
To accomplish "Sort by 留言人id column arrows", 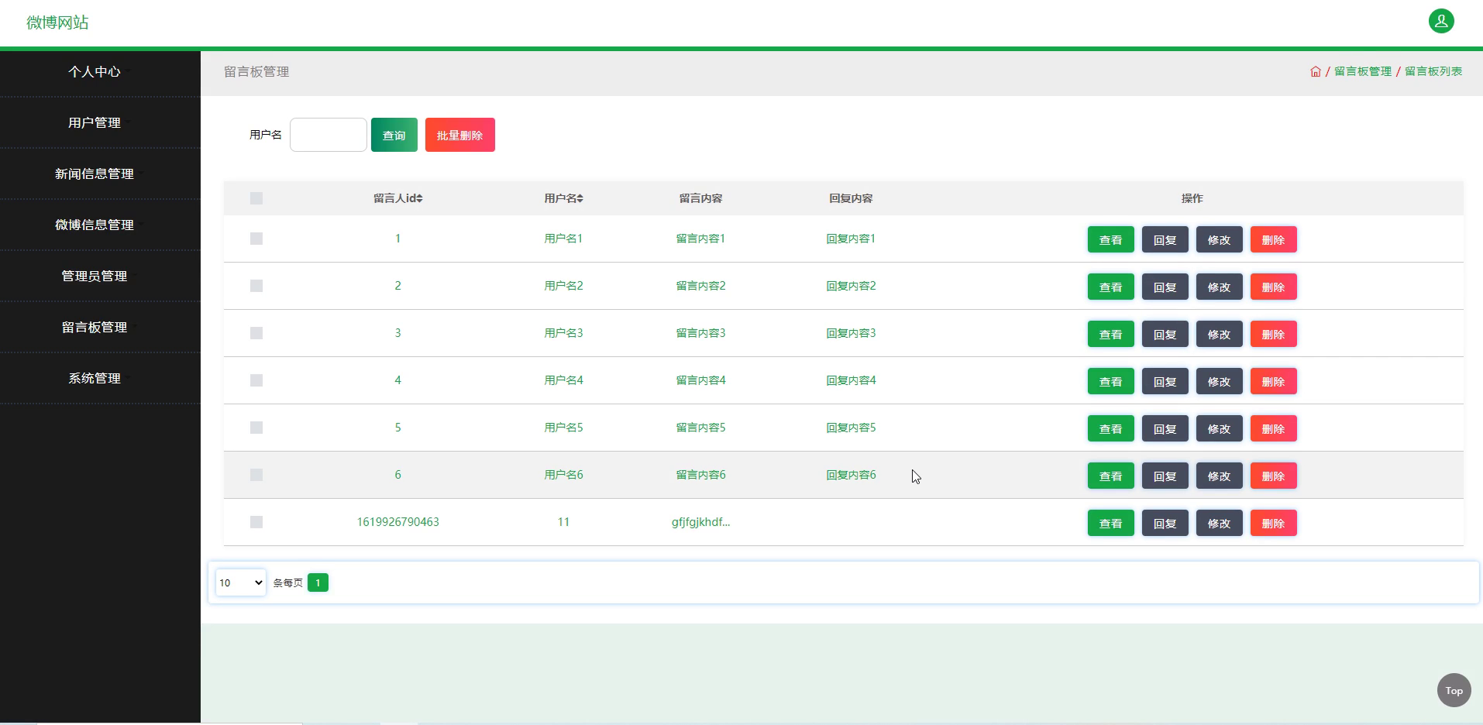I will (419, 198).
